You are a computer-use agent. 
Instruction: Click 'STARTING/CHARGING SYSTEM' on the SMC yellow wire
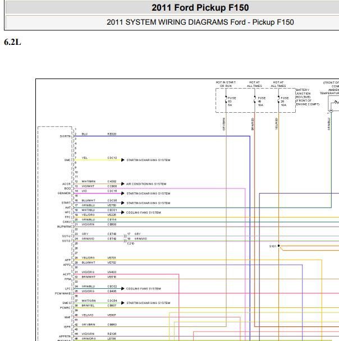148,160
